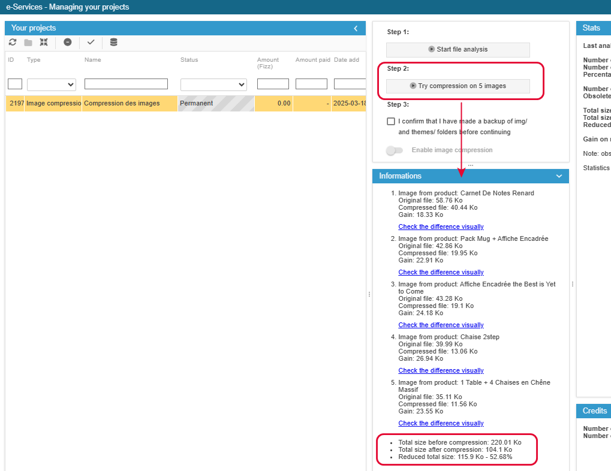Collapse the Your projects panel chevron
611x471 pixels.
(356, 28)
